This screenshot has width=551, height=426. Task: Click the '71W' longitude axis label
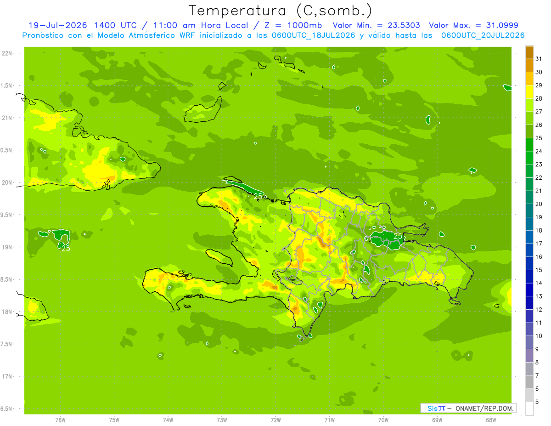click(329, 420)
